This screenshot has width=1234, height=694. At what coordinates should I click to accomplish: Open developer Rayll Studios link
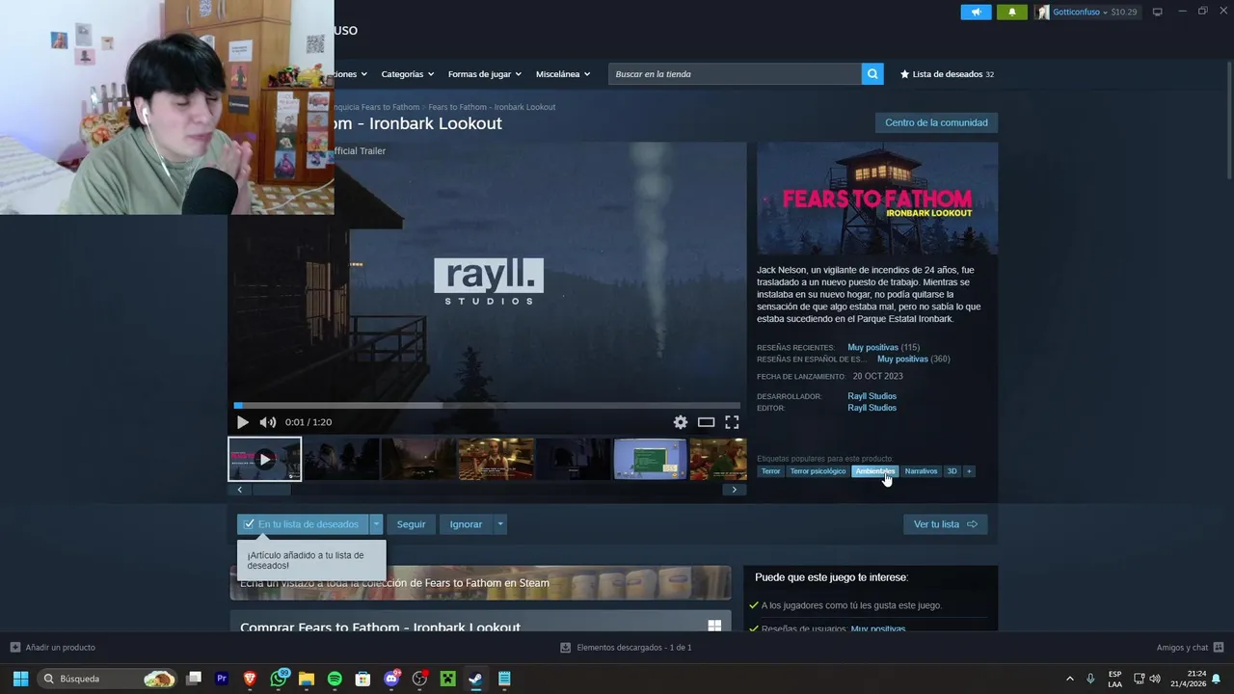pyautogui.click(x=872, y=396)
